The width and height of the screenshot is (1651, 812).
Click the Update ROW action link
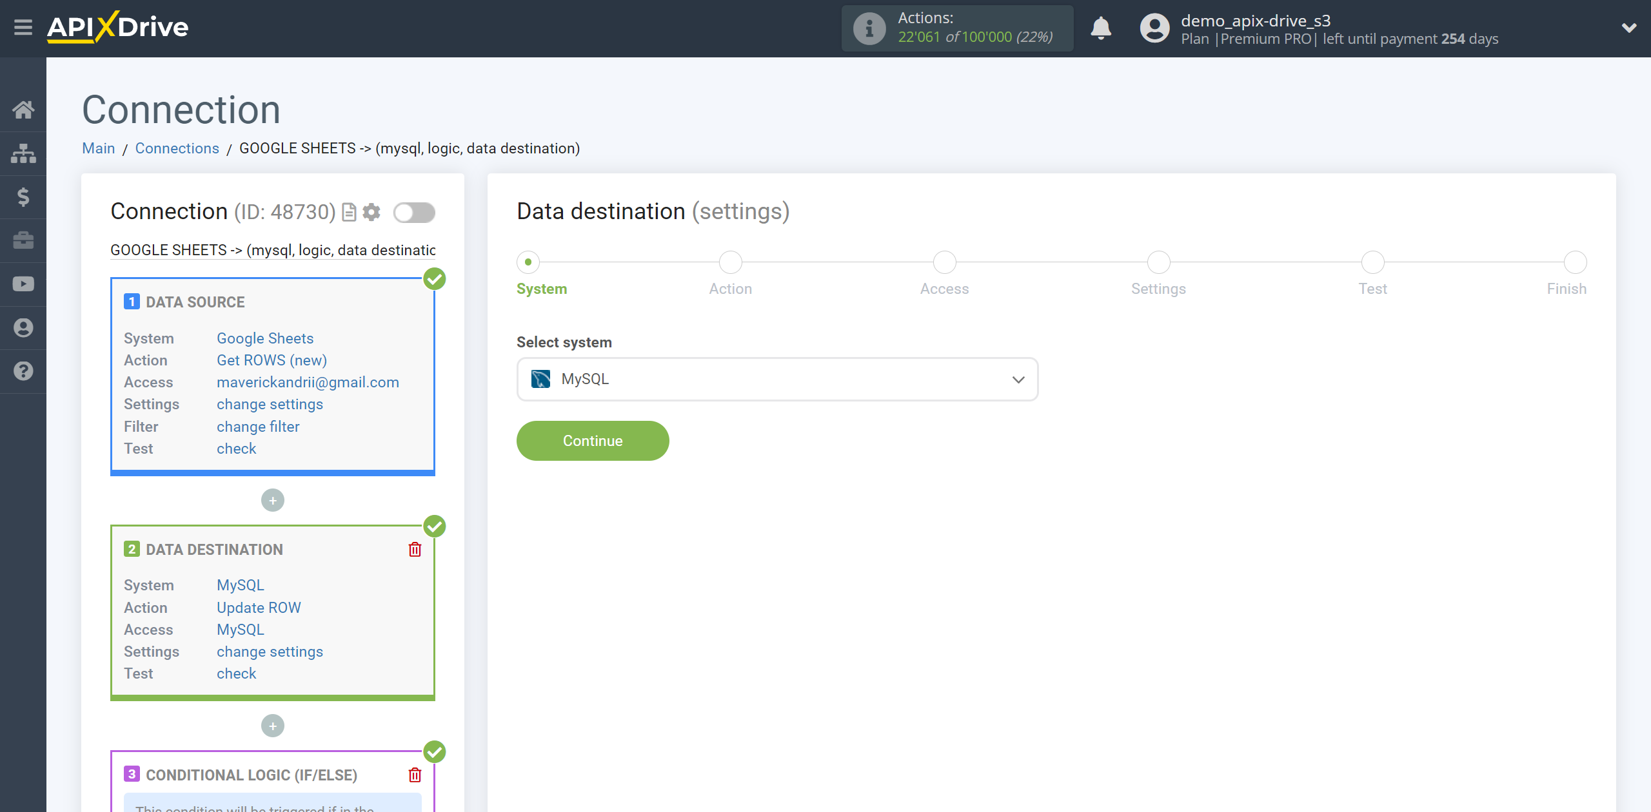pyautogui.click(x=259, y=608)
